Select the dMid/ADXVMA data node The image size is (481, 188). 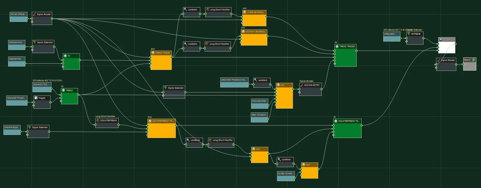click(x=260, y=104)
